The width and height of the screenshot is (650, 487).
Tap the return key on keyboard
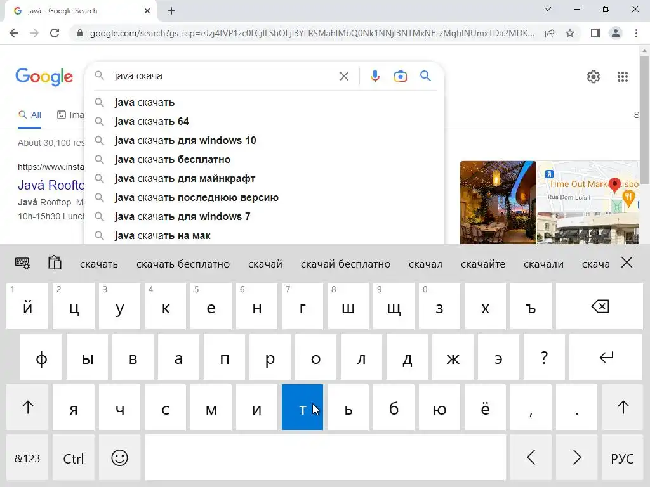click(606, 357)
